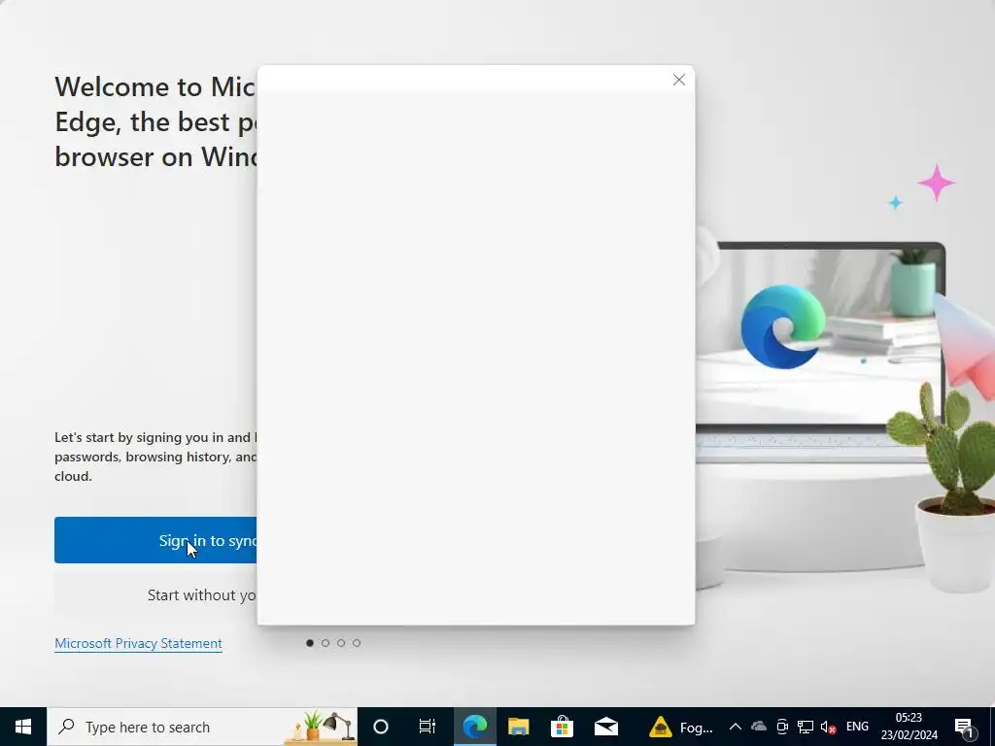
Task: Show hidden system tray icons
Action: 735,727
